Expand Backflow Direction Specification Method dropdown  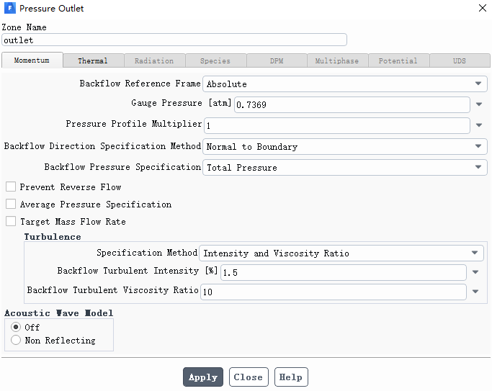tap(344, 147)
